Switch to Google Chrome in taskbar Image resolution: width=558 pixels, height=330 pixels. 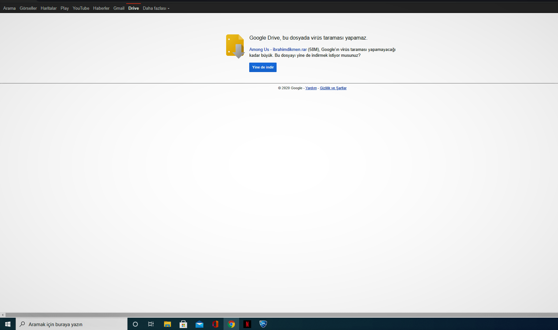pyautogui.click(x=231, y=324)
